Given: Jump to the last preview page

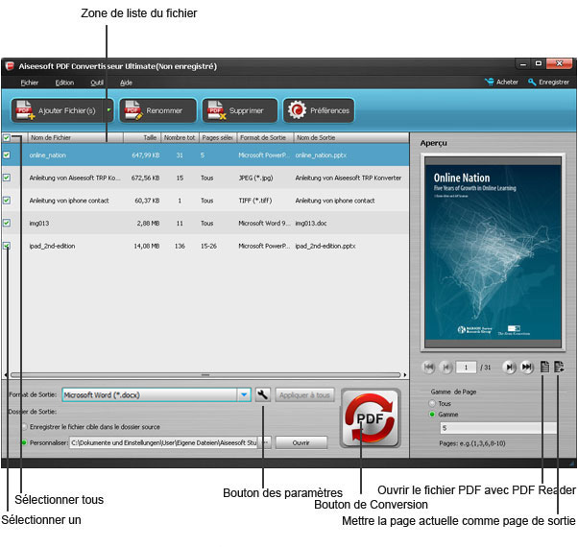Looking at the screenshot, I should [x=526, y=367].
